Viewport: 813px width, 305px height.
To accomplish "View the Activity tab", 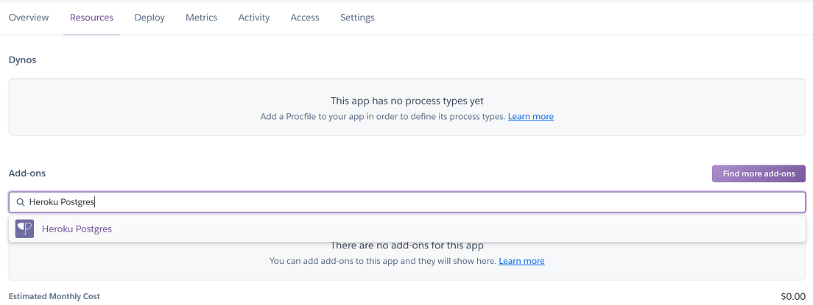I will pos(254,18).
